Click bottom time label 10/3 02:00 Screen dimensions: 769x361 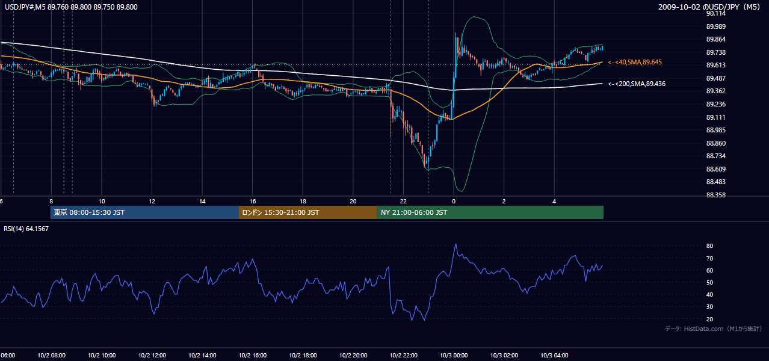(504, 356)
